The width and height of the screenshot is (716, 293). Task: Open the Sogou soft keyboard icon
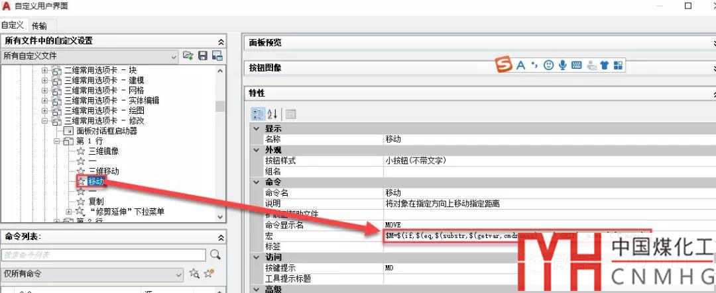tap(576, 65)
